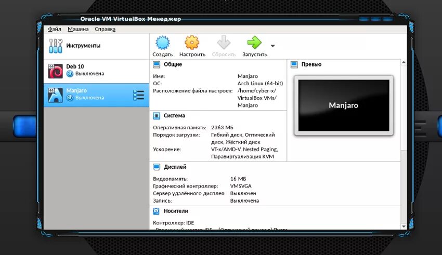Click the "Ускорение:" label
Screen dimensions: 442x255
coord(167,150)
